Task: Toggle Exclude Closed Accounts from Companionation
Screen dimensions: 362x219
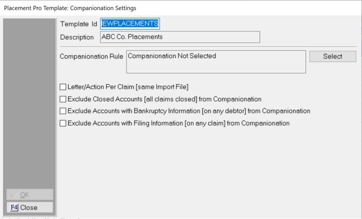Action: point(63,99)
